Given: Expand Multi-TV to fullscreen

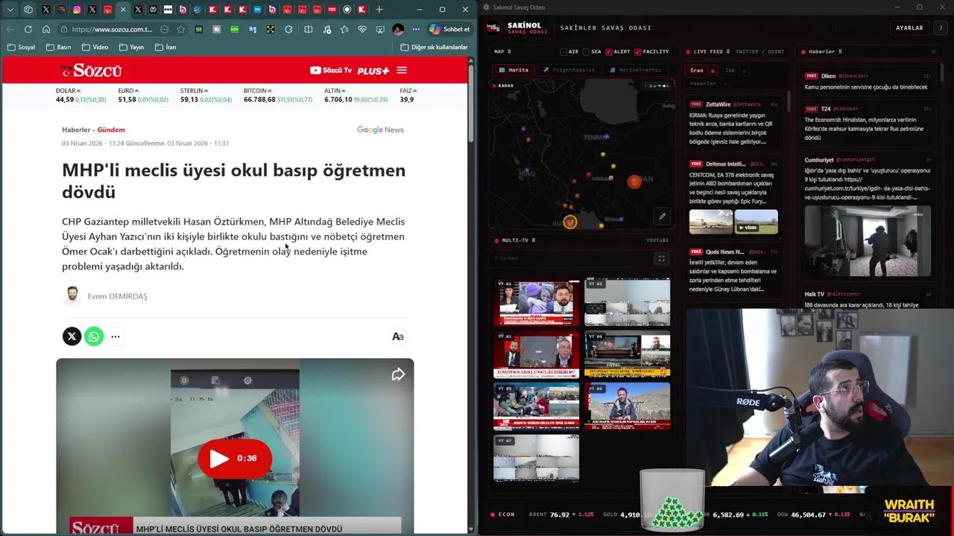Looking at the screenshot, I should pyautogui.click(x=661, y=258).
